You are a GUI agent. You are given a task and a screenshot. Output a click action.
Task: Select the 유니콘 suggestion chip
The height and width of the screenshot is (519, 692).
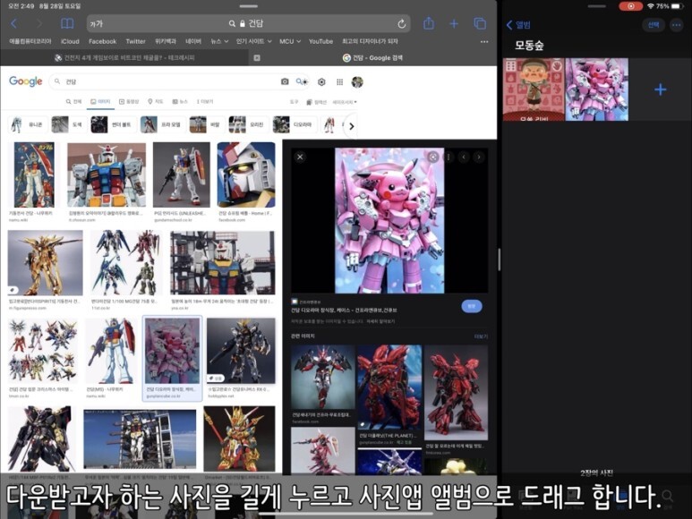point(28,124)
